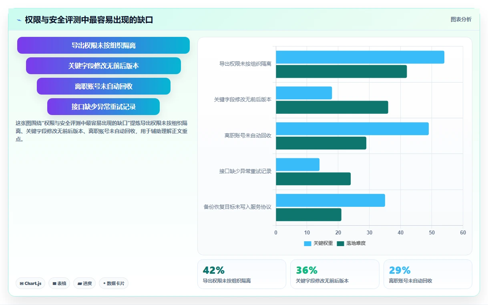This screenshot has width=488, height=305.
Task: Click the 29% data card
Action: (x=428, y=274)
